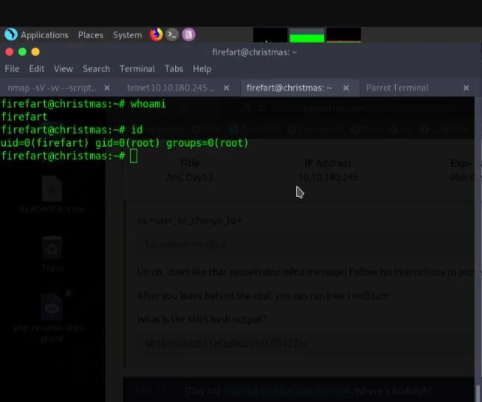Switch to the telnet 10.10.180.245 tab

(171, 88)
